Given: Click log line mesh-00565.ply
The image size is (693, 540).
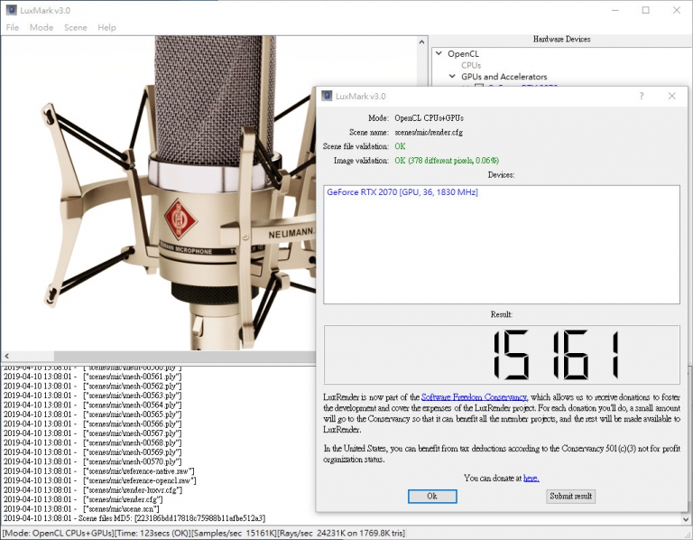Looking at the screenshot, I should (92, 414).
